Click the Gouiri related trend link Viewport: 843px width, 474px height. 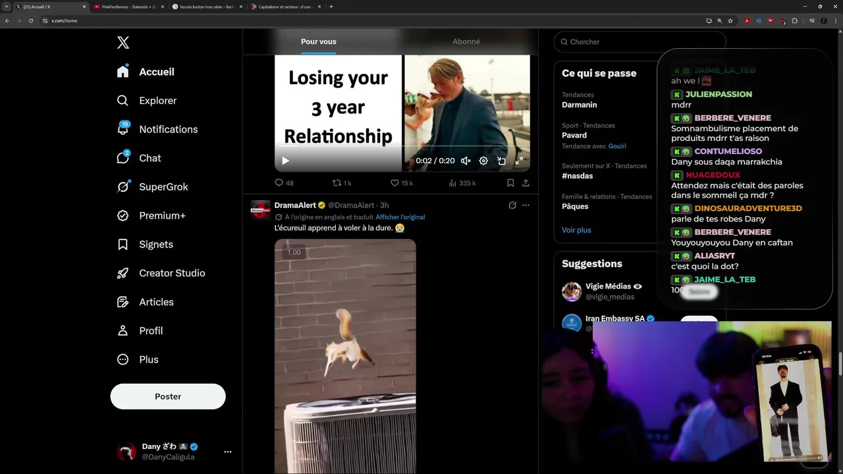[x=617, y=146]
